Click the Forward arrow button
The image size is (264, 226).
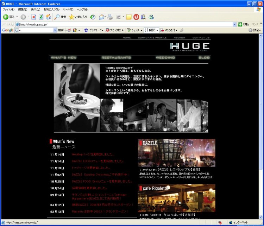click(x=23, y=17)
